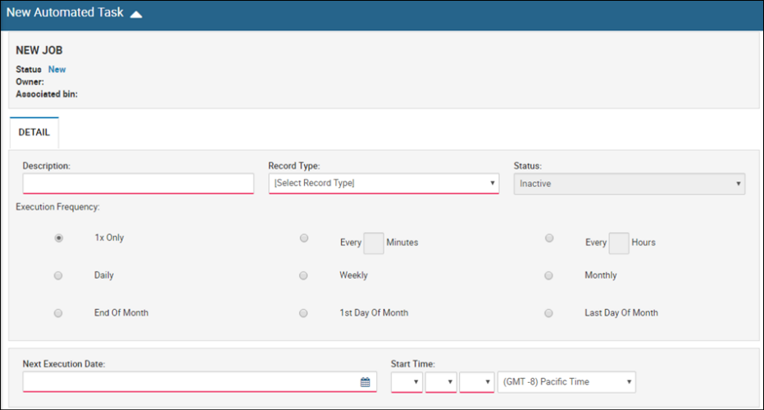Switch to the DETAIL tab
The height and width of the screenshot is (410, 764).
34,132
